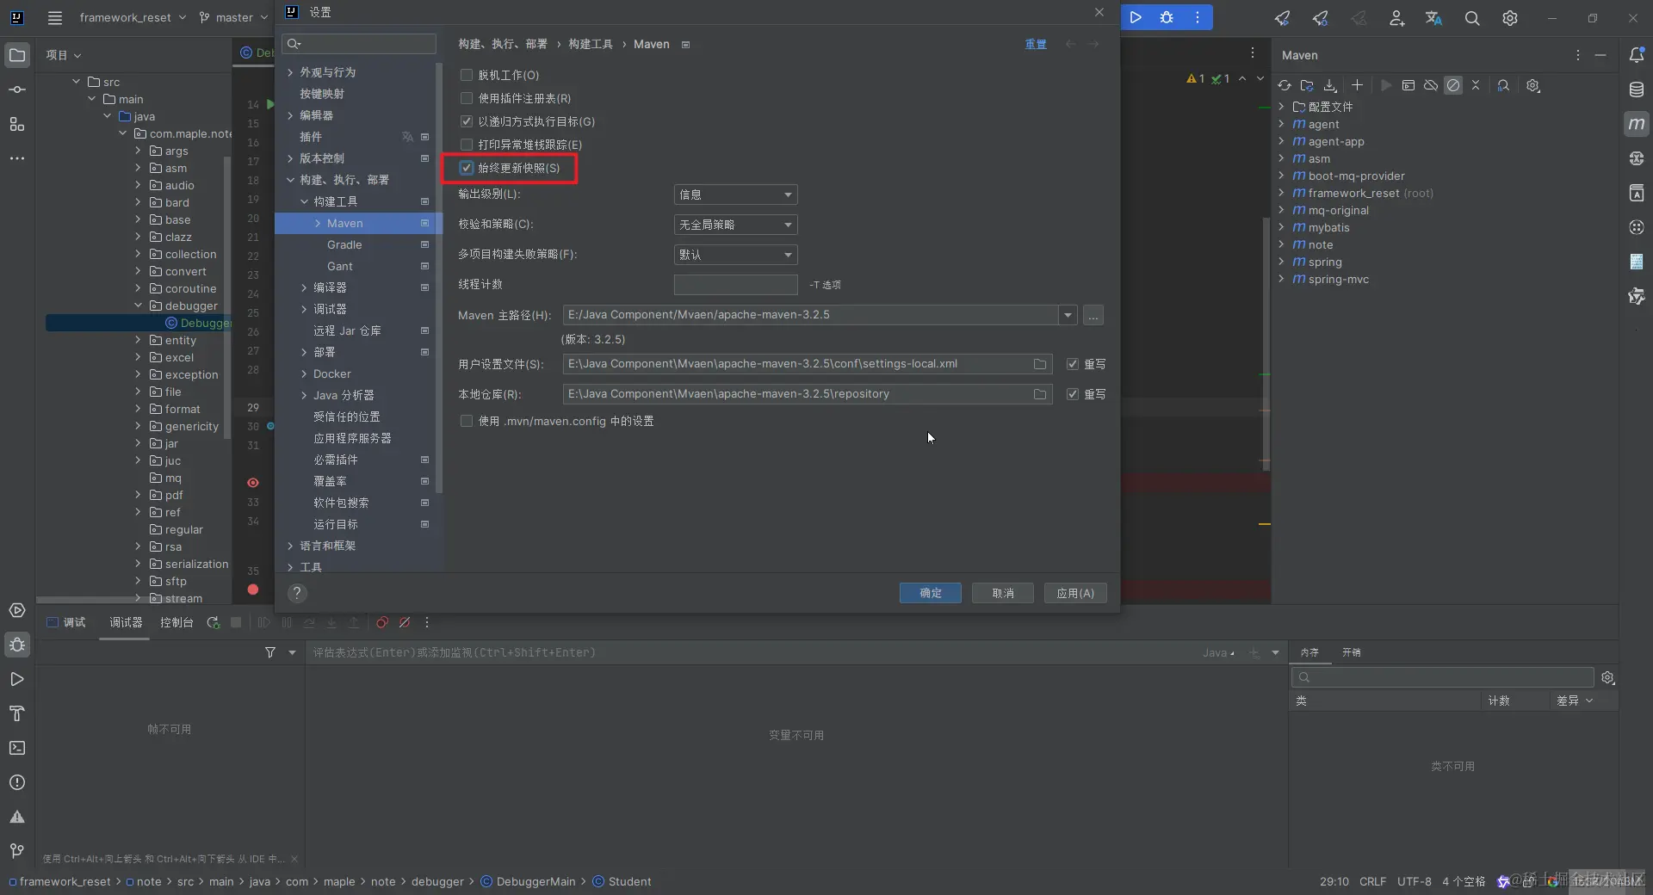Image resolution: width=1653 pixels, height=895 pixels.
Task: Open the Project tool window folder icon
Action: [x=17, y=55]
